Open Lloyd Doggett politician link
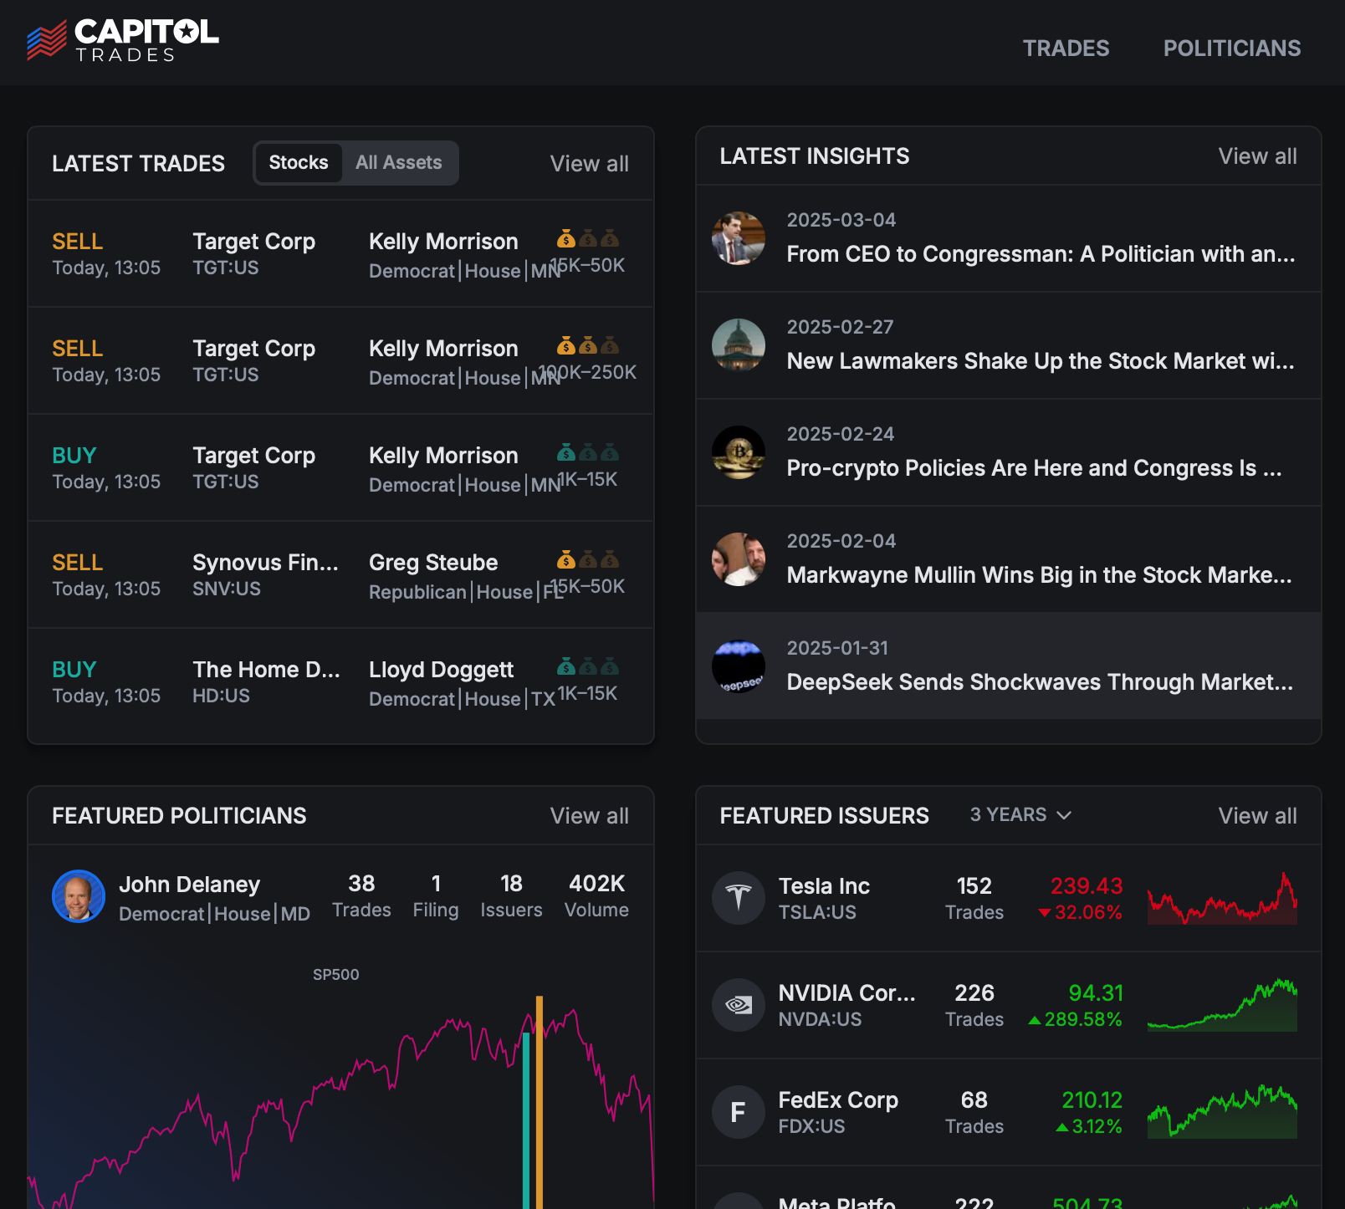Viewport: 1345px width, 1209px height. coord(441,670)
